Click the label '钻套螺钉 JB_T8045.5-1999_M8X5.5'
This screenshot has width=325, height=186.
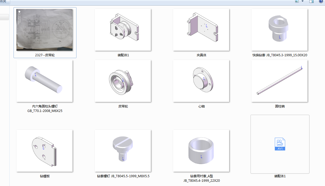point(123,176)
